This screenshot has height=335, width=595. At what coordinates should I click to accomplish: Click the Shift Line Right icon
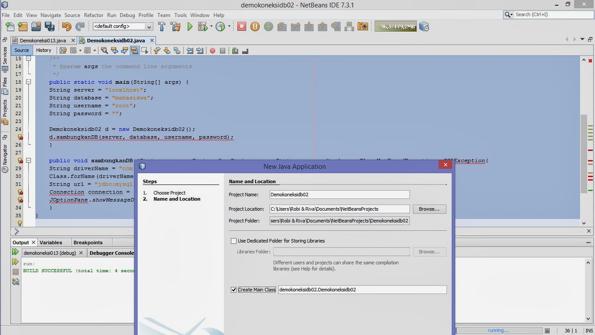[x=200, y=51]
